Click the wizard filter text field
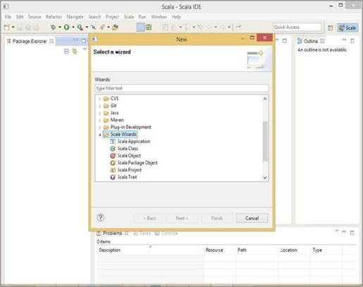363x287 pixels. pyautogui.click(x=182, y=88)
